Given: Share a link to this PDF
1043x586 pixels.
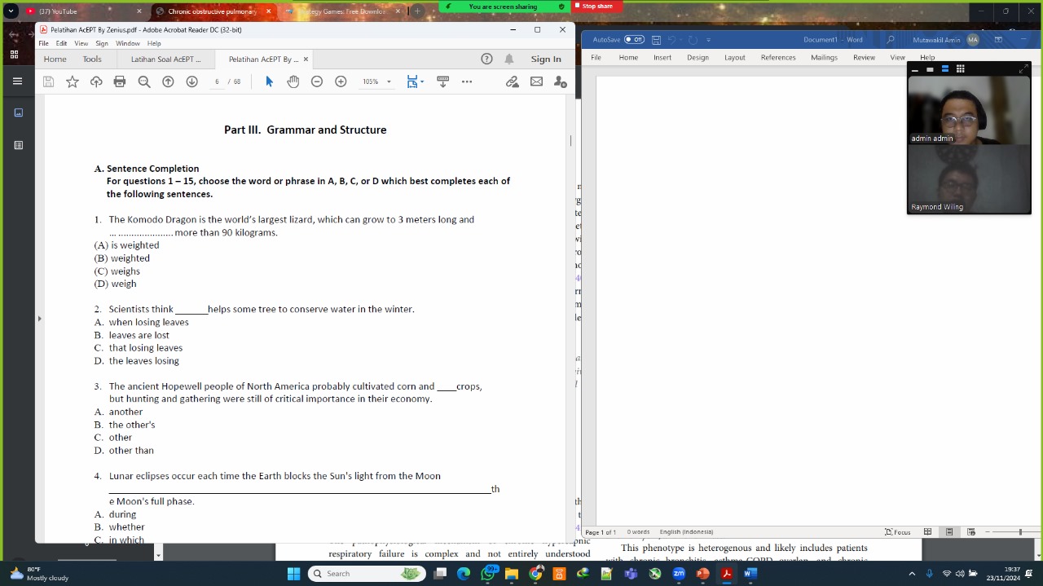Looking at the screenshot, I should coord(512,82).
